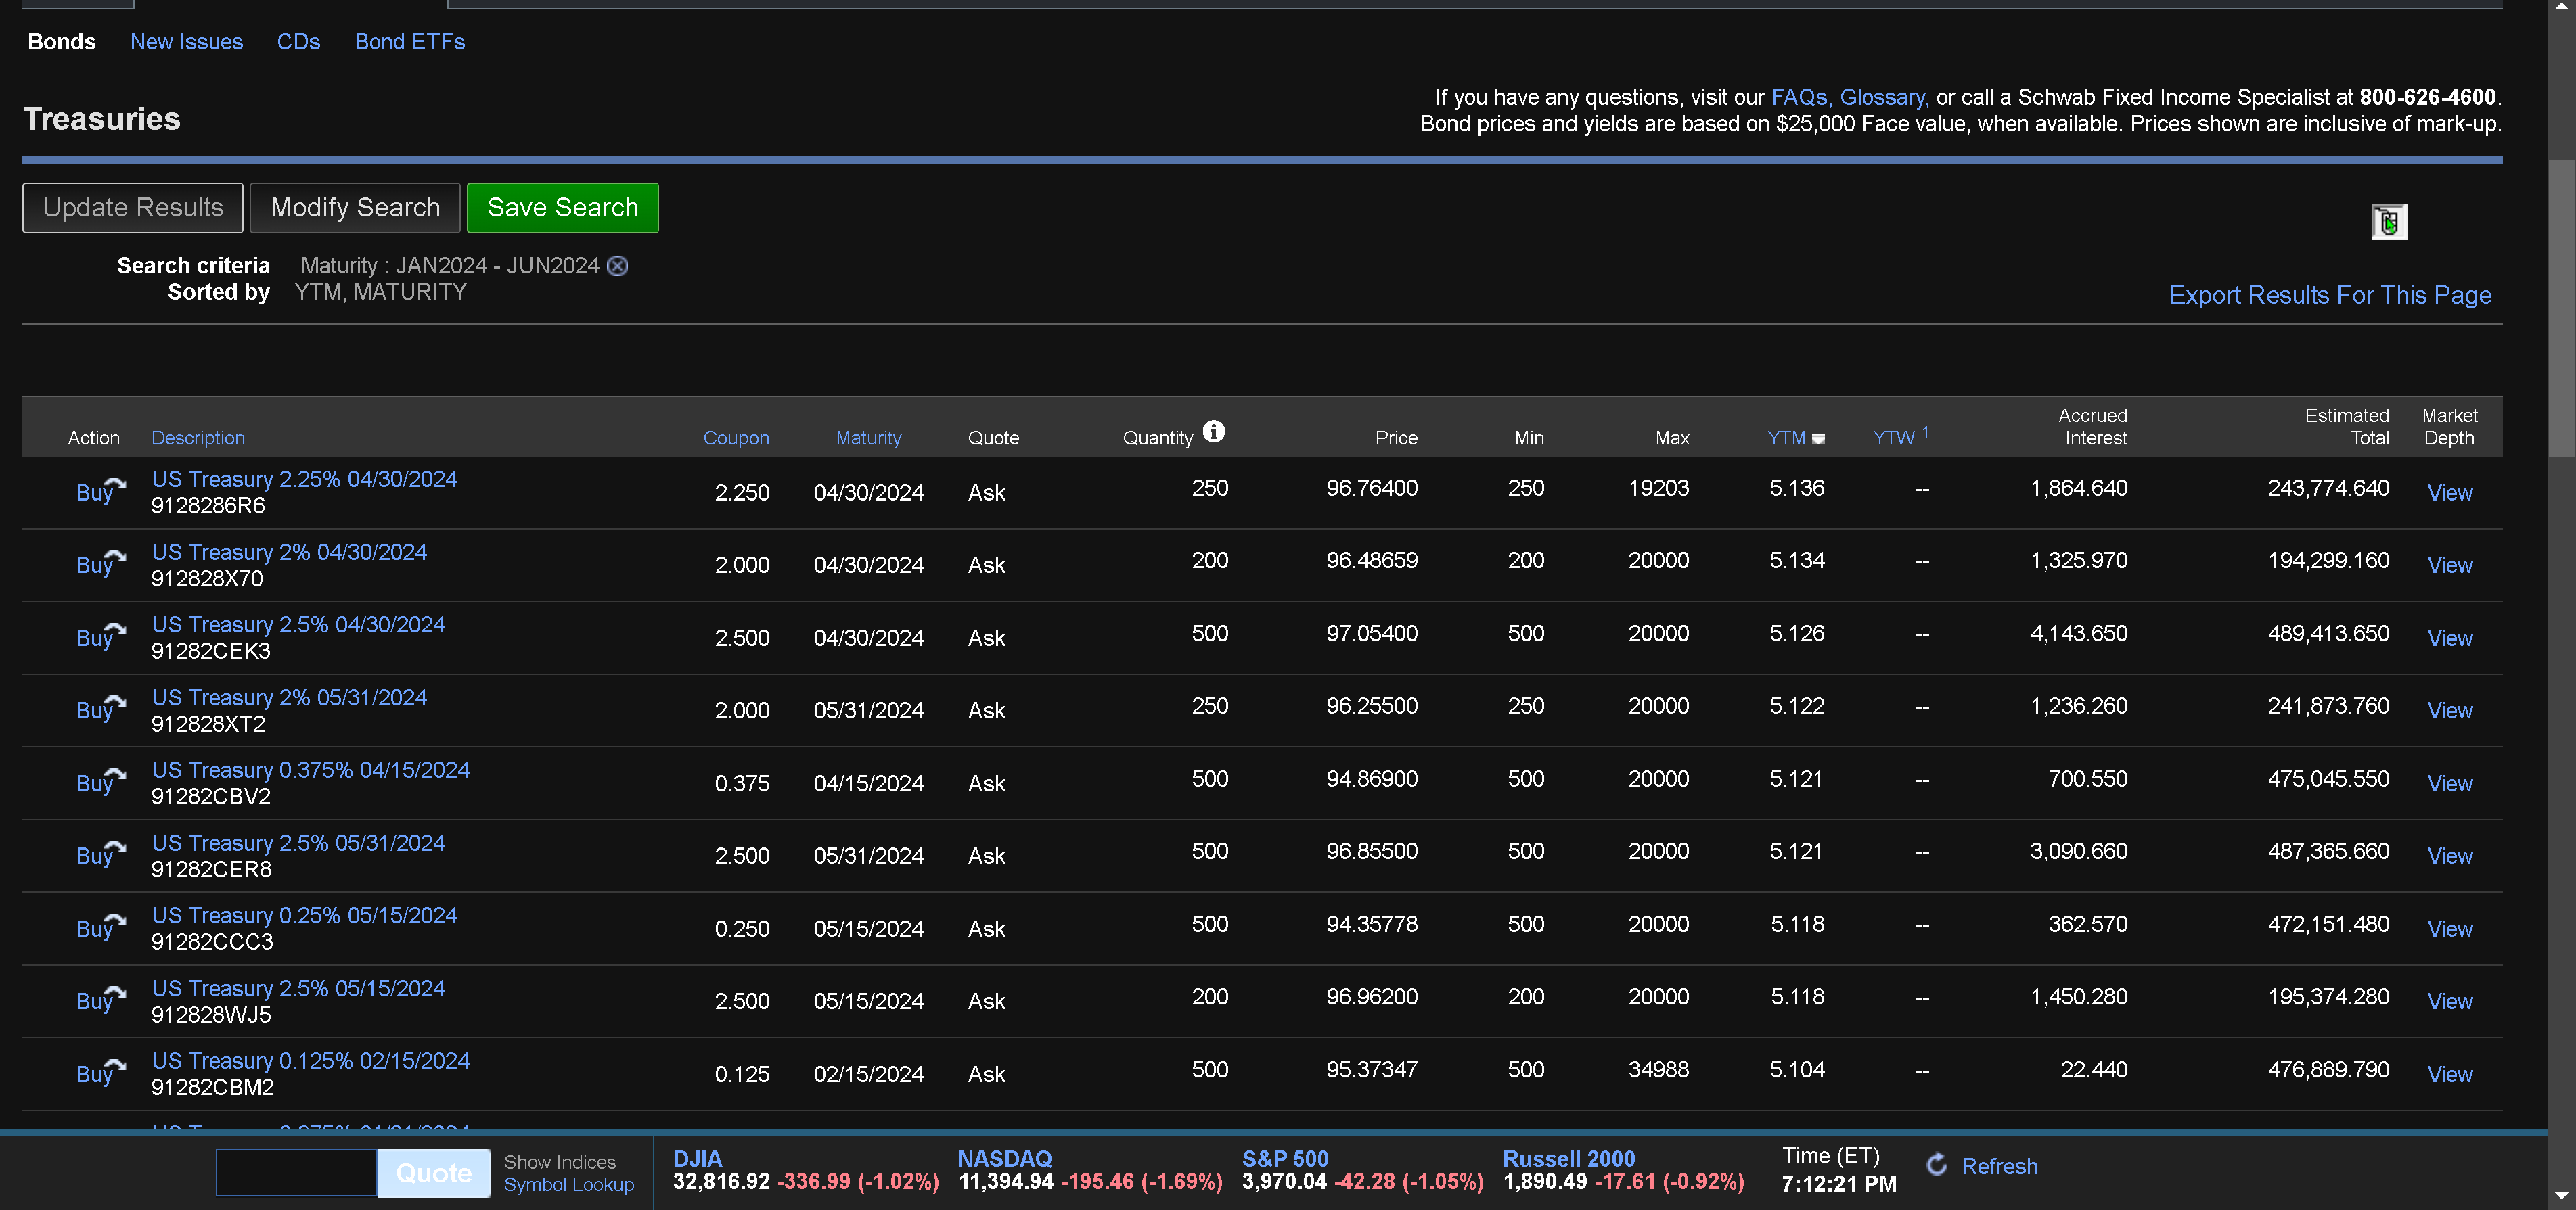Sort by Coupon column header

pyautogui.click(x=736, y=438)
